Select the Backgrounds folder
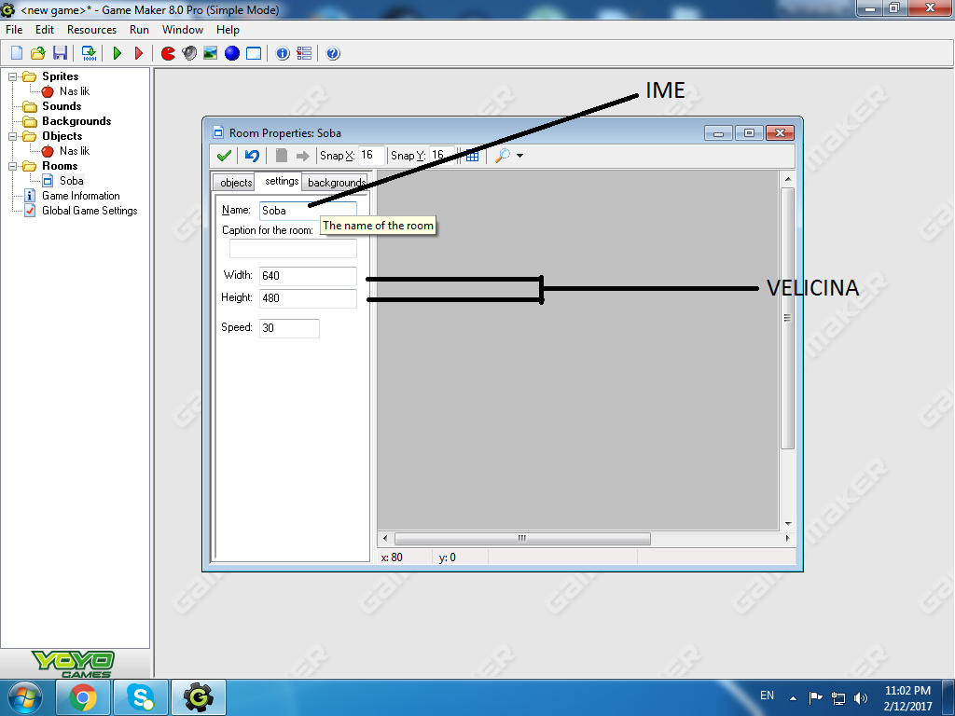This screenshot has height=716, width=955. [76, 121]
